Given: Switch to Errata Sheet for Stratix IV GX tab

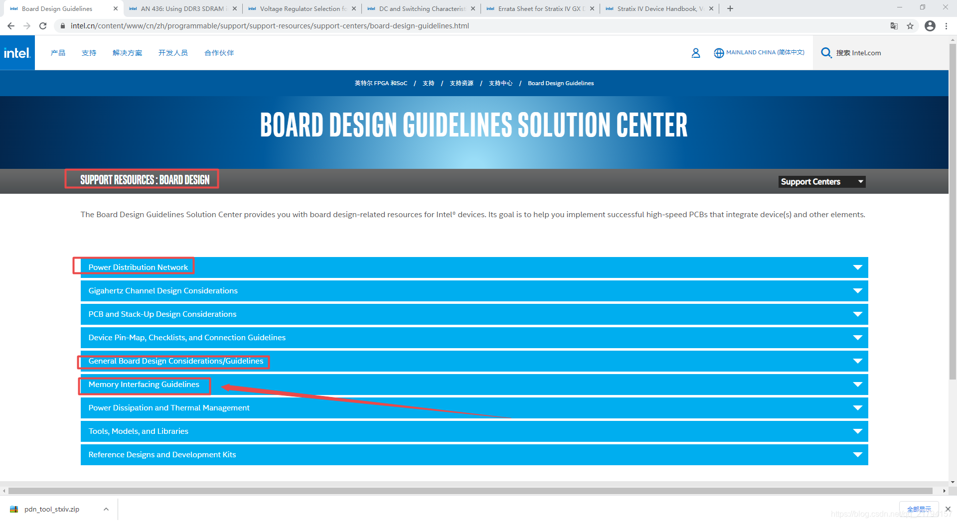Looking at the screenshot, I should tap(540, 8).
